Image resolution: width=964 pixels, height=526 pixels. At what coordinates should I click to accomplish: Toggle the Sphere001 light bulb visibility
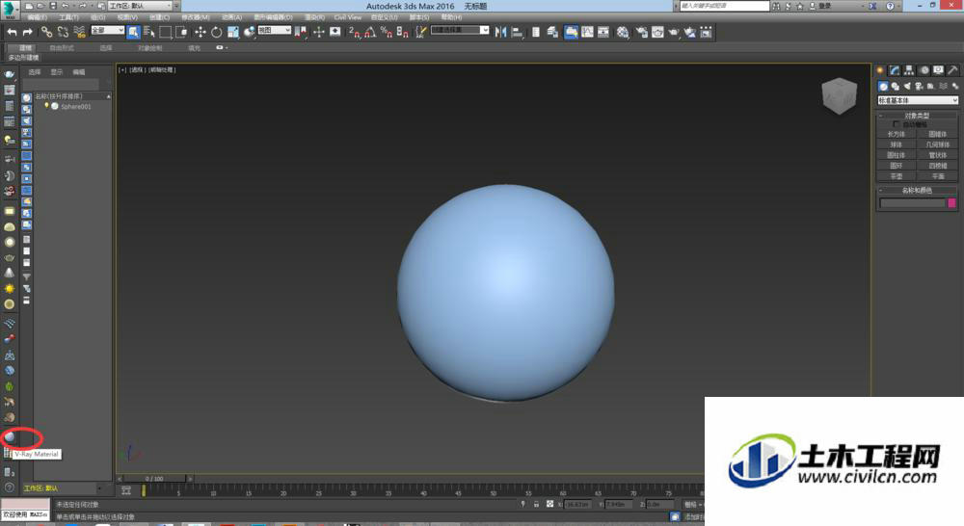[x=46, y=106]
